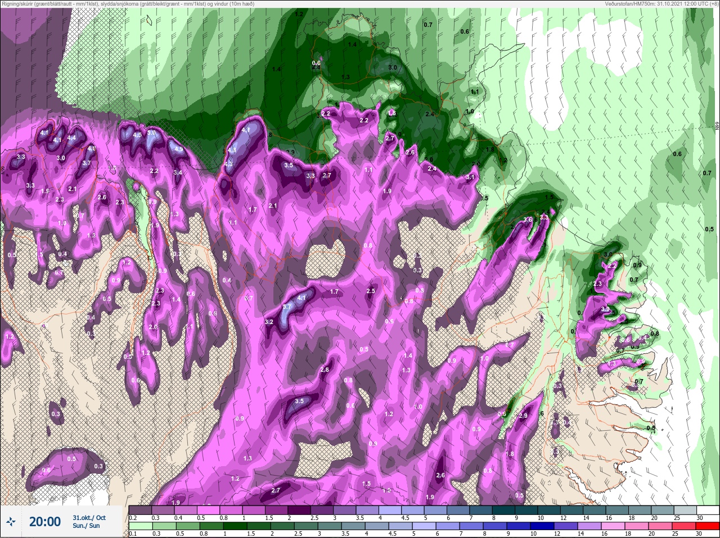
Task: Click the 'Rigning/skúrir' map title text
Action: tap(19, 4)
